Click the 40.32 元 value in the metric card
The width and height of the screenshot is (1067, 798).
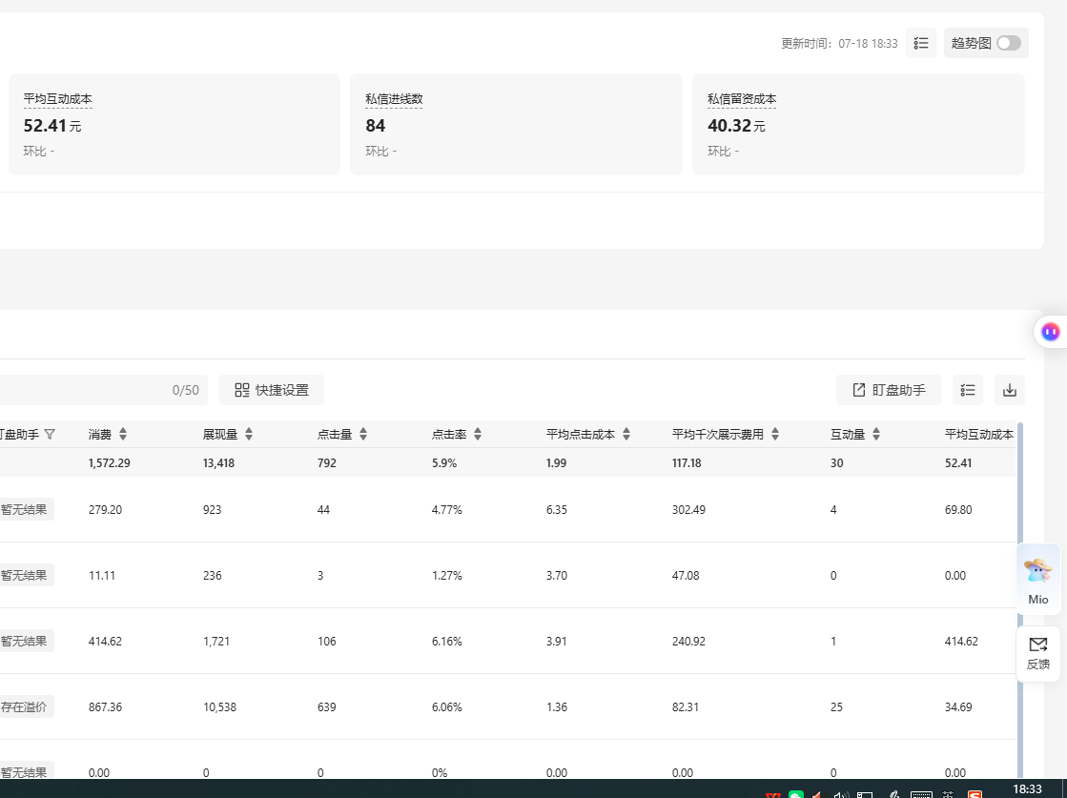736,126
